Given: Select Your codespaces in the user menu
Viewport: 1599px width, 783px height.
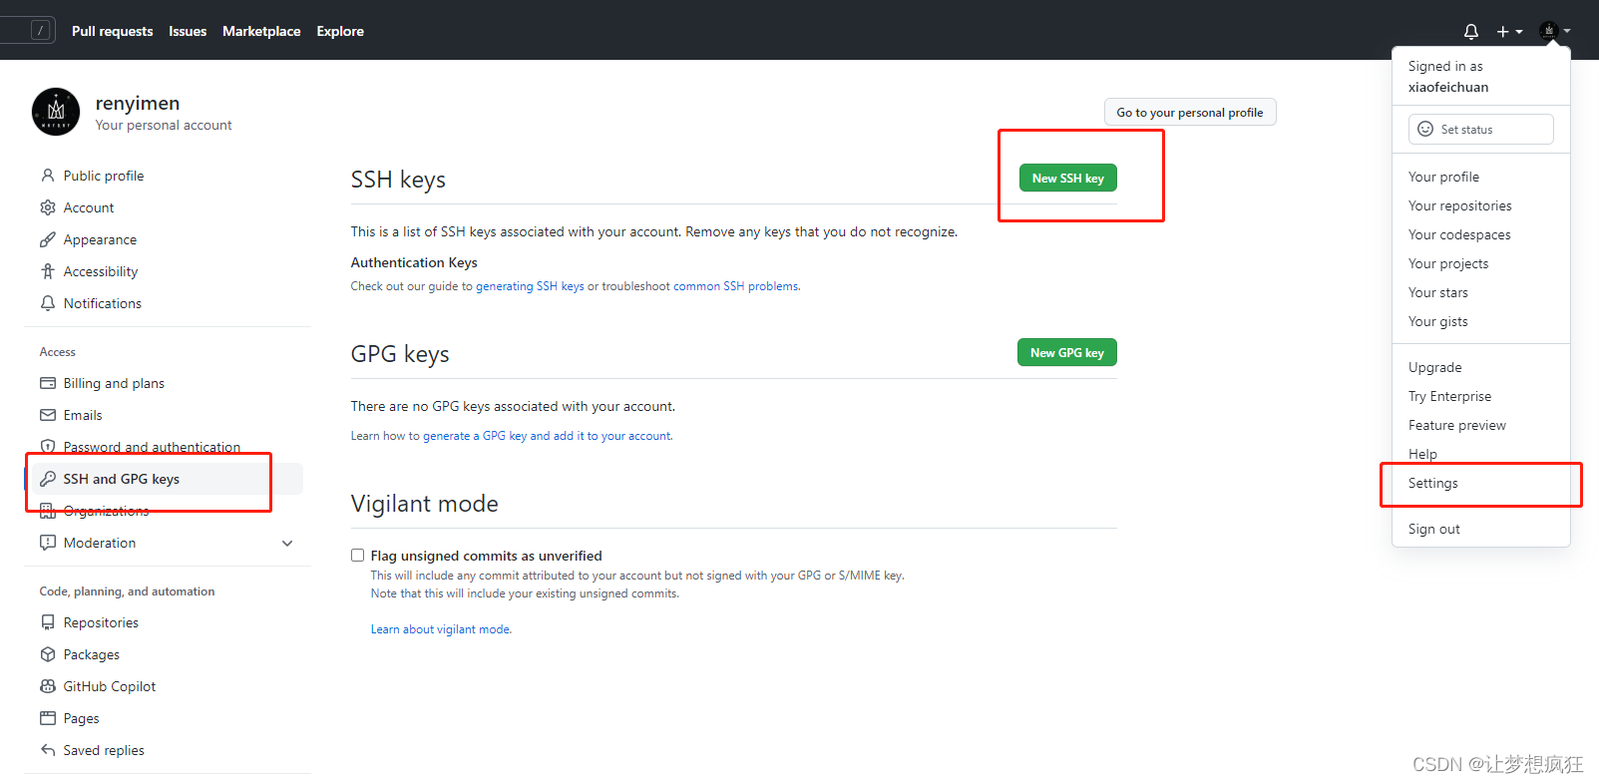Looking at the screenshot, I should (1481, 234).
